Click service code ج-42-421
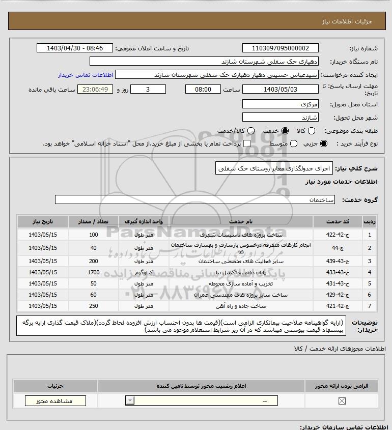 (x=338, y=306)
